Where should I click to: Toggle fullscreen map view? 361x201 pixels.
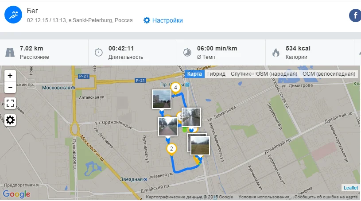[10, 103]
